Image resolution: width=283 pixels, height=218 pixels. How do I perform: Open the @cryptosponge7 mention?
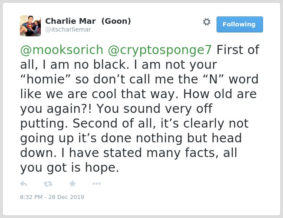click(x=160, y=50)
